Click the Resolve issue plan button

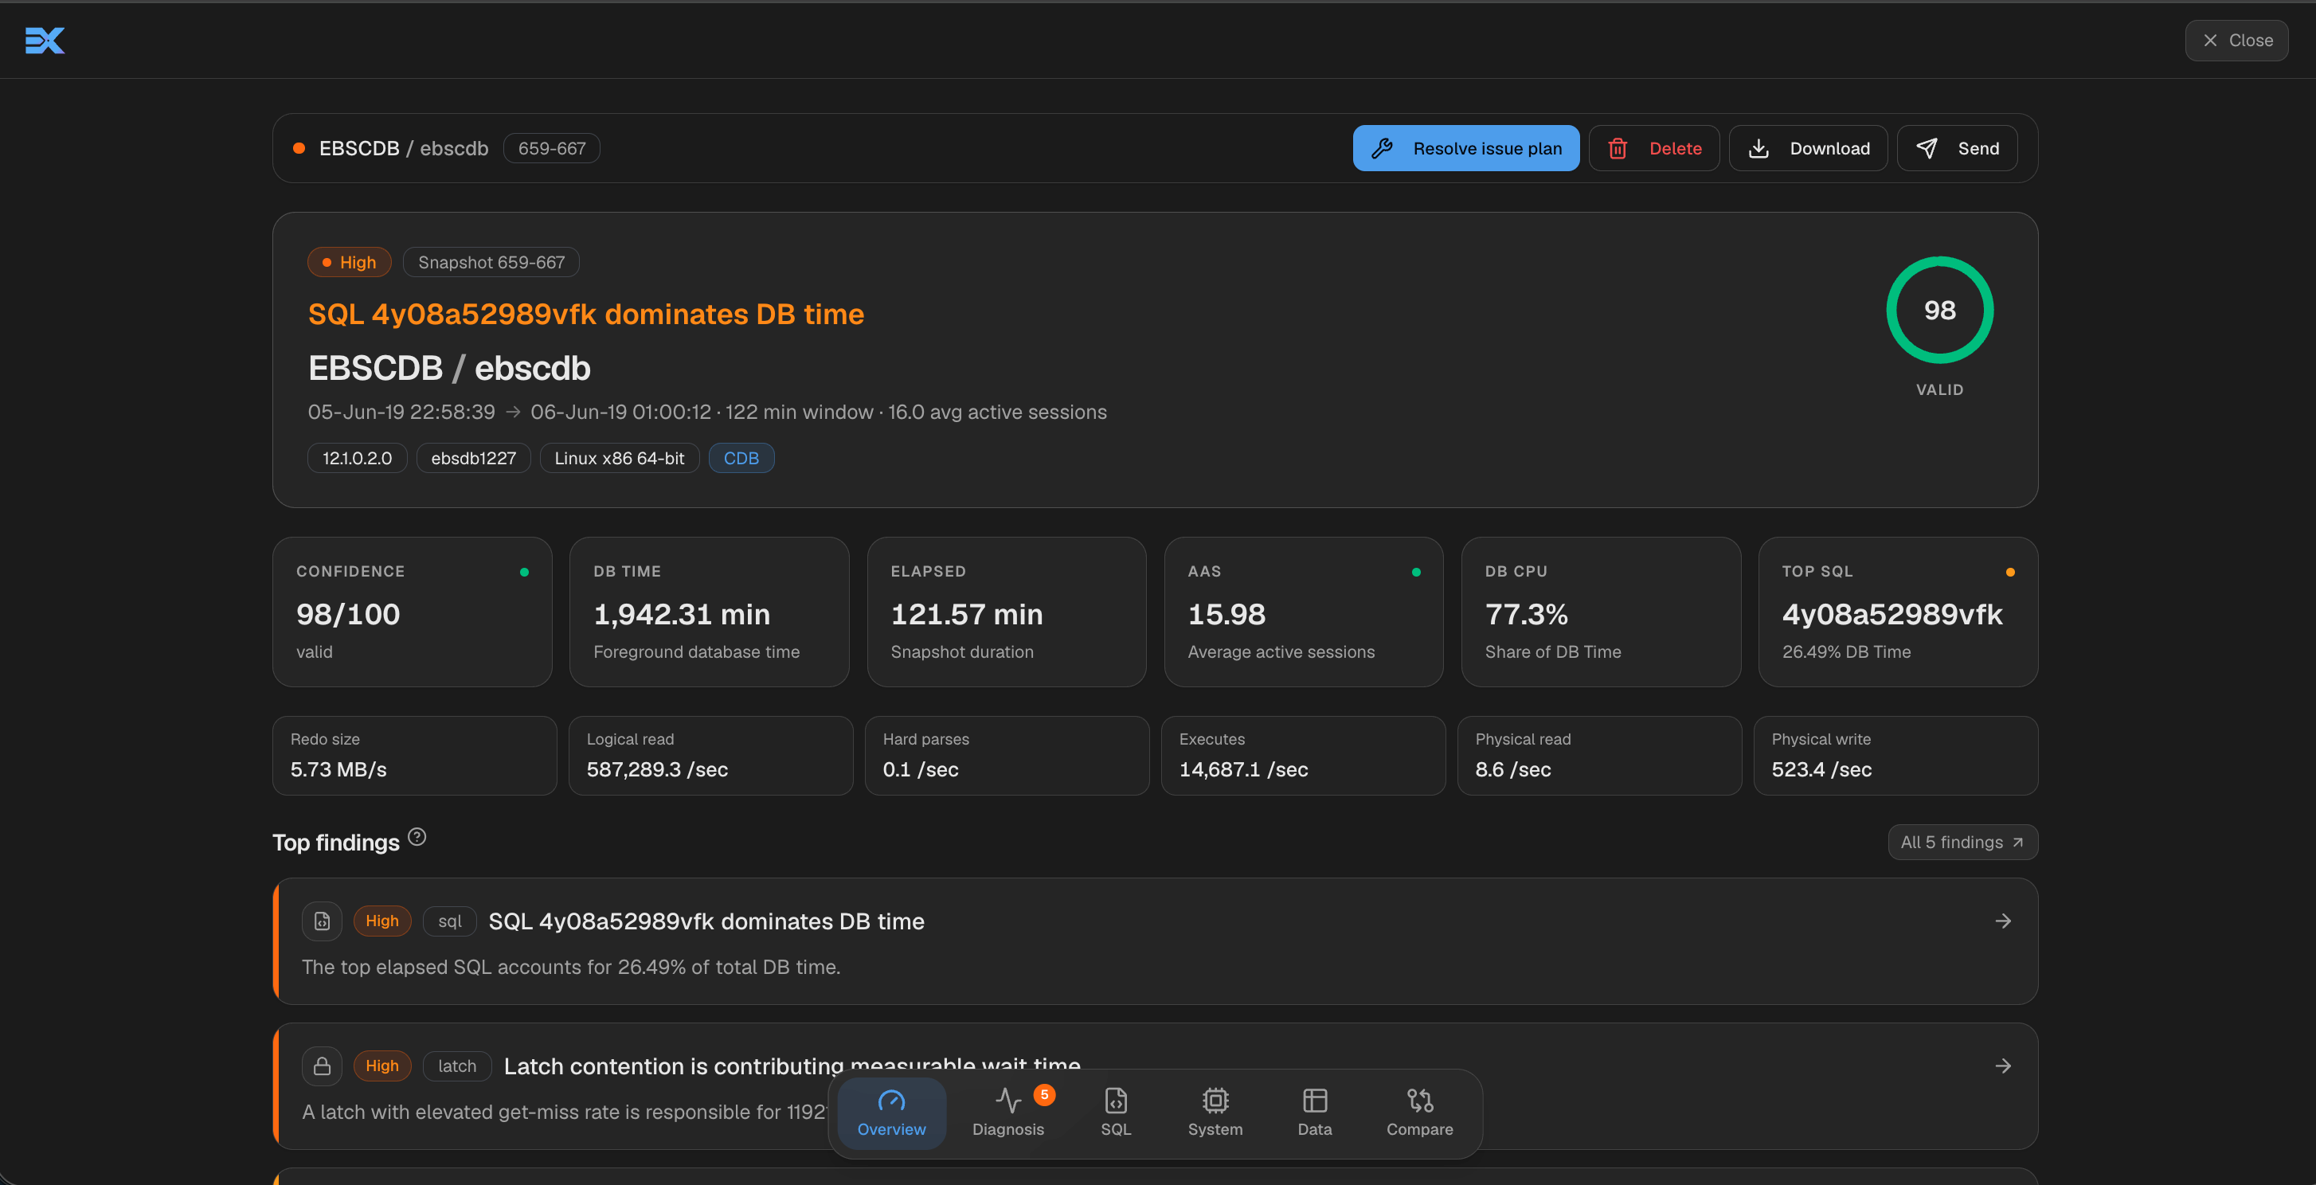click(x=1465, y=148)
